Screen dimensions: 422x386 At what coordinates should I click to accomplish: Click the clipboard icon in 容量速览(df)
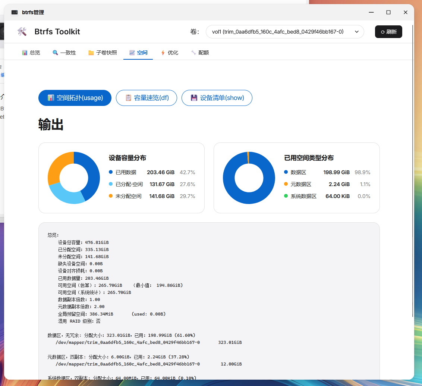point(128,98)
